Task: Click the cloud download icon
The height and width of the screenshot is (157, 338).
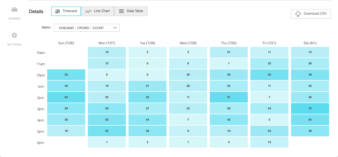Action: (x=298, y=14)
